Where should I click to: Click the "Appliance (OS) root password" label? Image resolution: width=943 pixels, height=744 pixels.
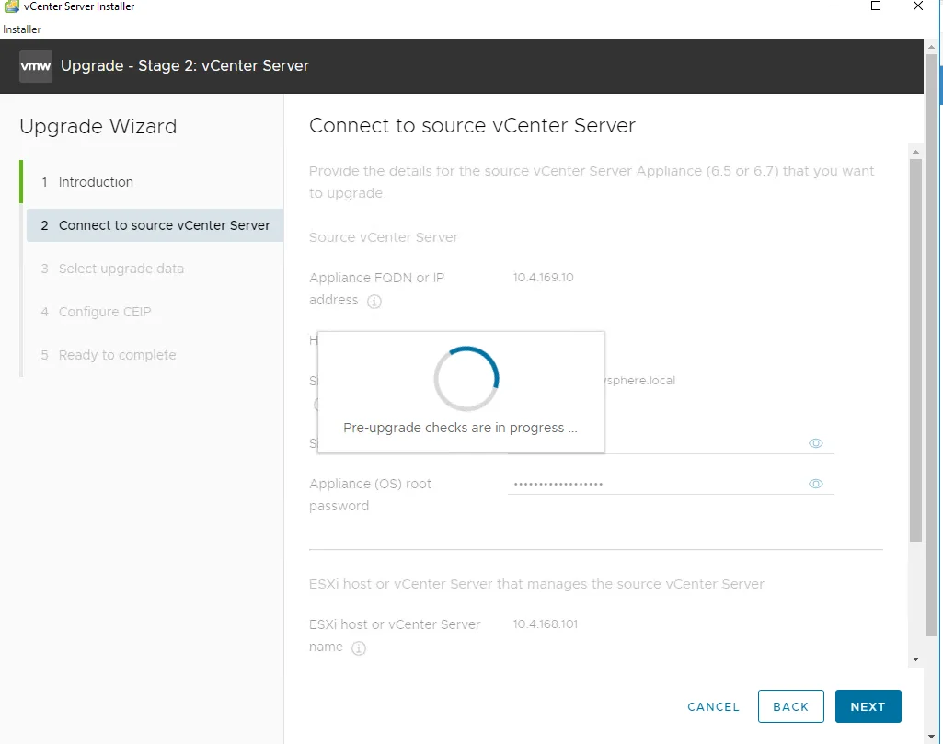(370, 495)
